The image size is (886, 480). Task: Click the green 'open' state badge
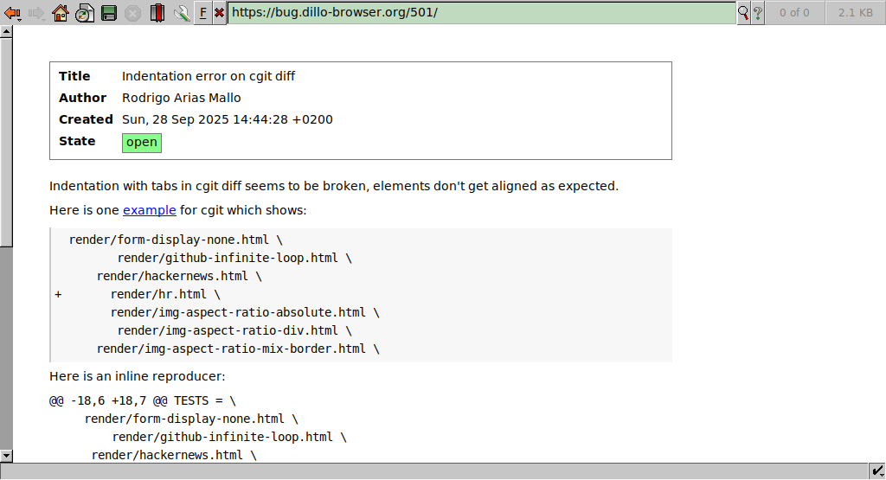tap(142, 143)
